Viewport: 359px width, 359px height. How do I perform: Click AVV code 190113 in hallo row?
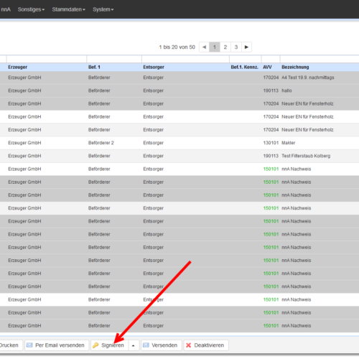271,90
